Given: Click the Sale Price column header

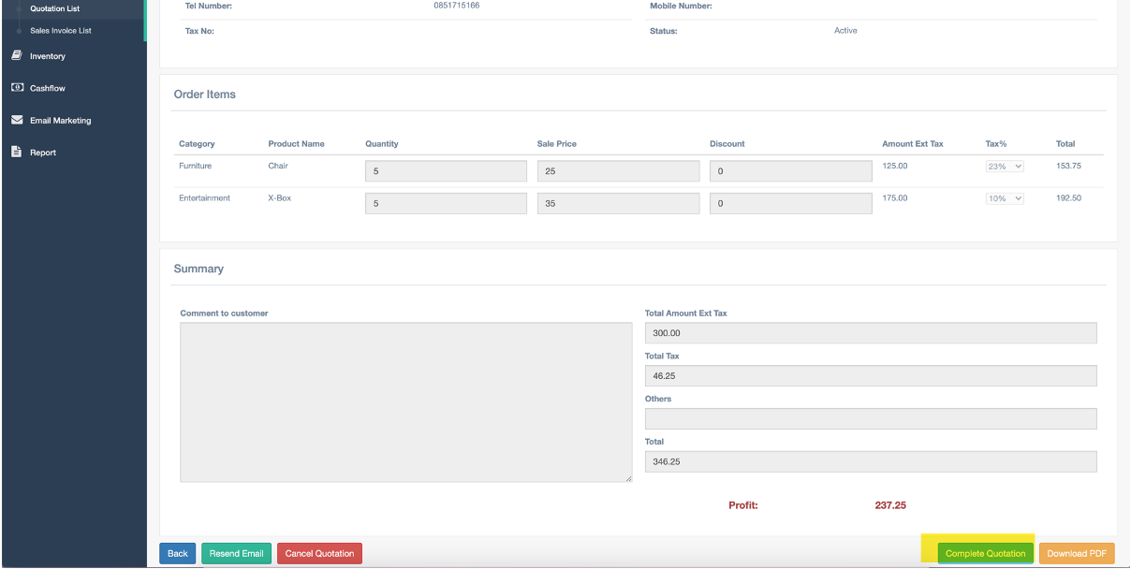Looking at the screenshot, I should click(557, 144).
